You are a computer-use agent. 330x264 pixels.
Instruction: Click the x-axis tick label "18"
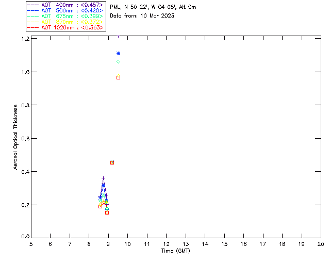coord(282,244)
